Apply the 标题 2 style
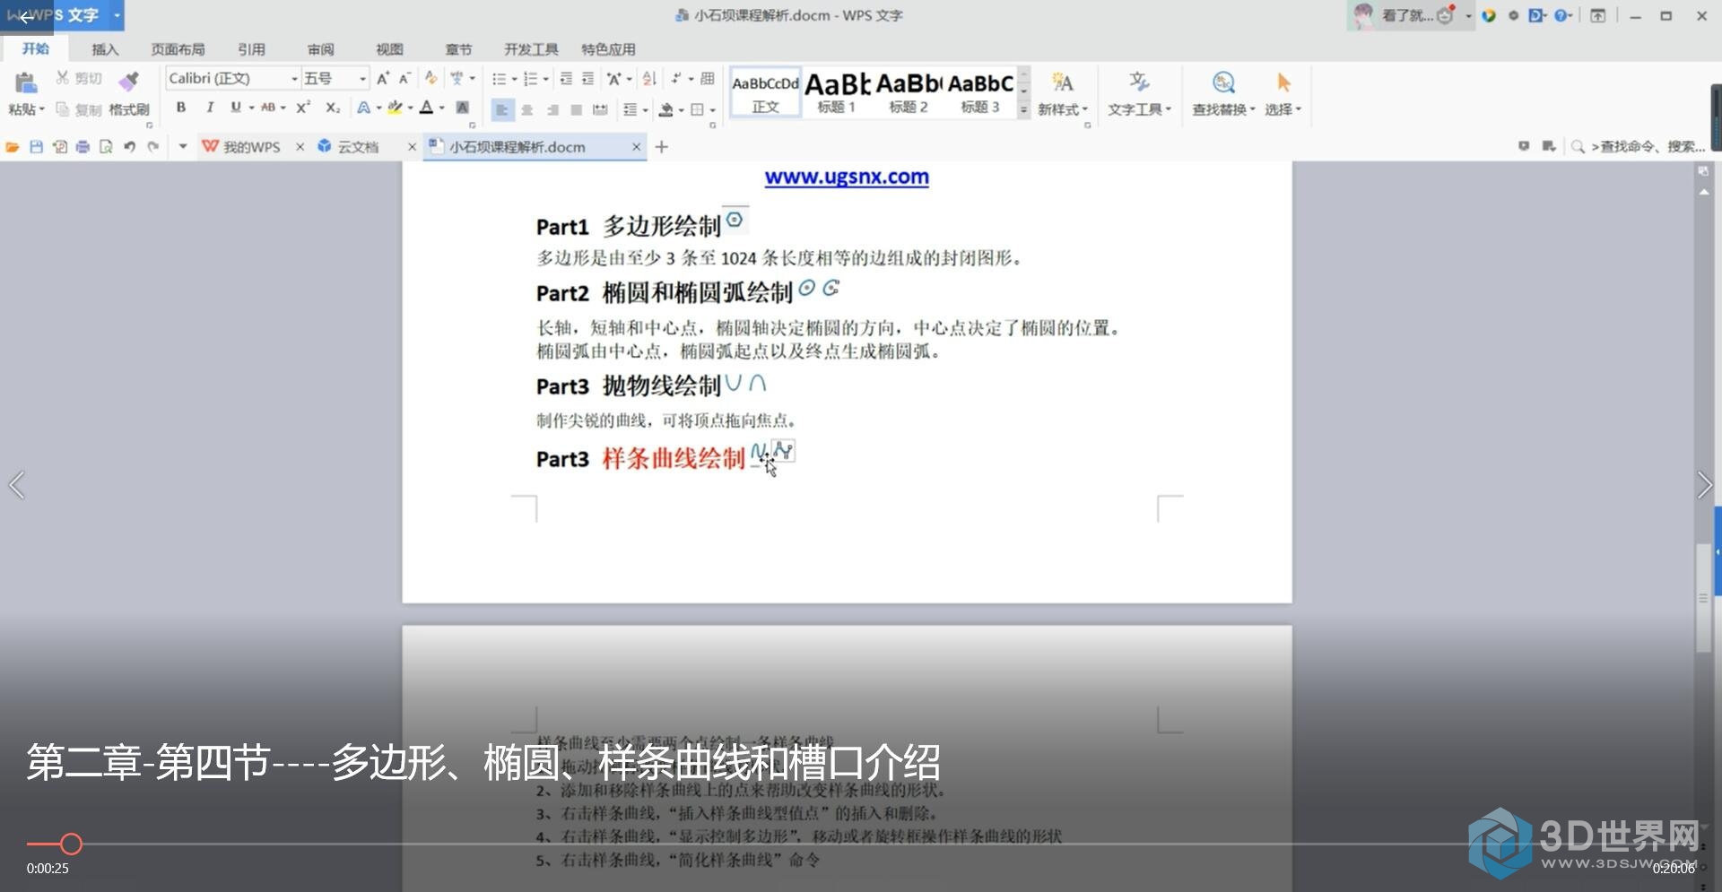 909,92
